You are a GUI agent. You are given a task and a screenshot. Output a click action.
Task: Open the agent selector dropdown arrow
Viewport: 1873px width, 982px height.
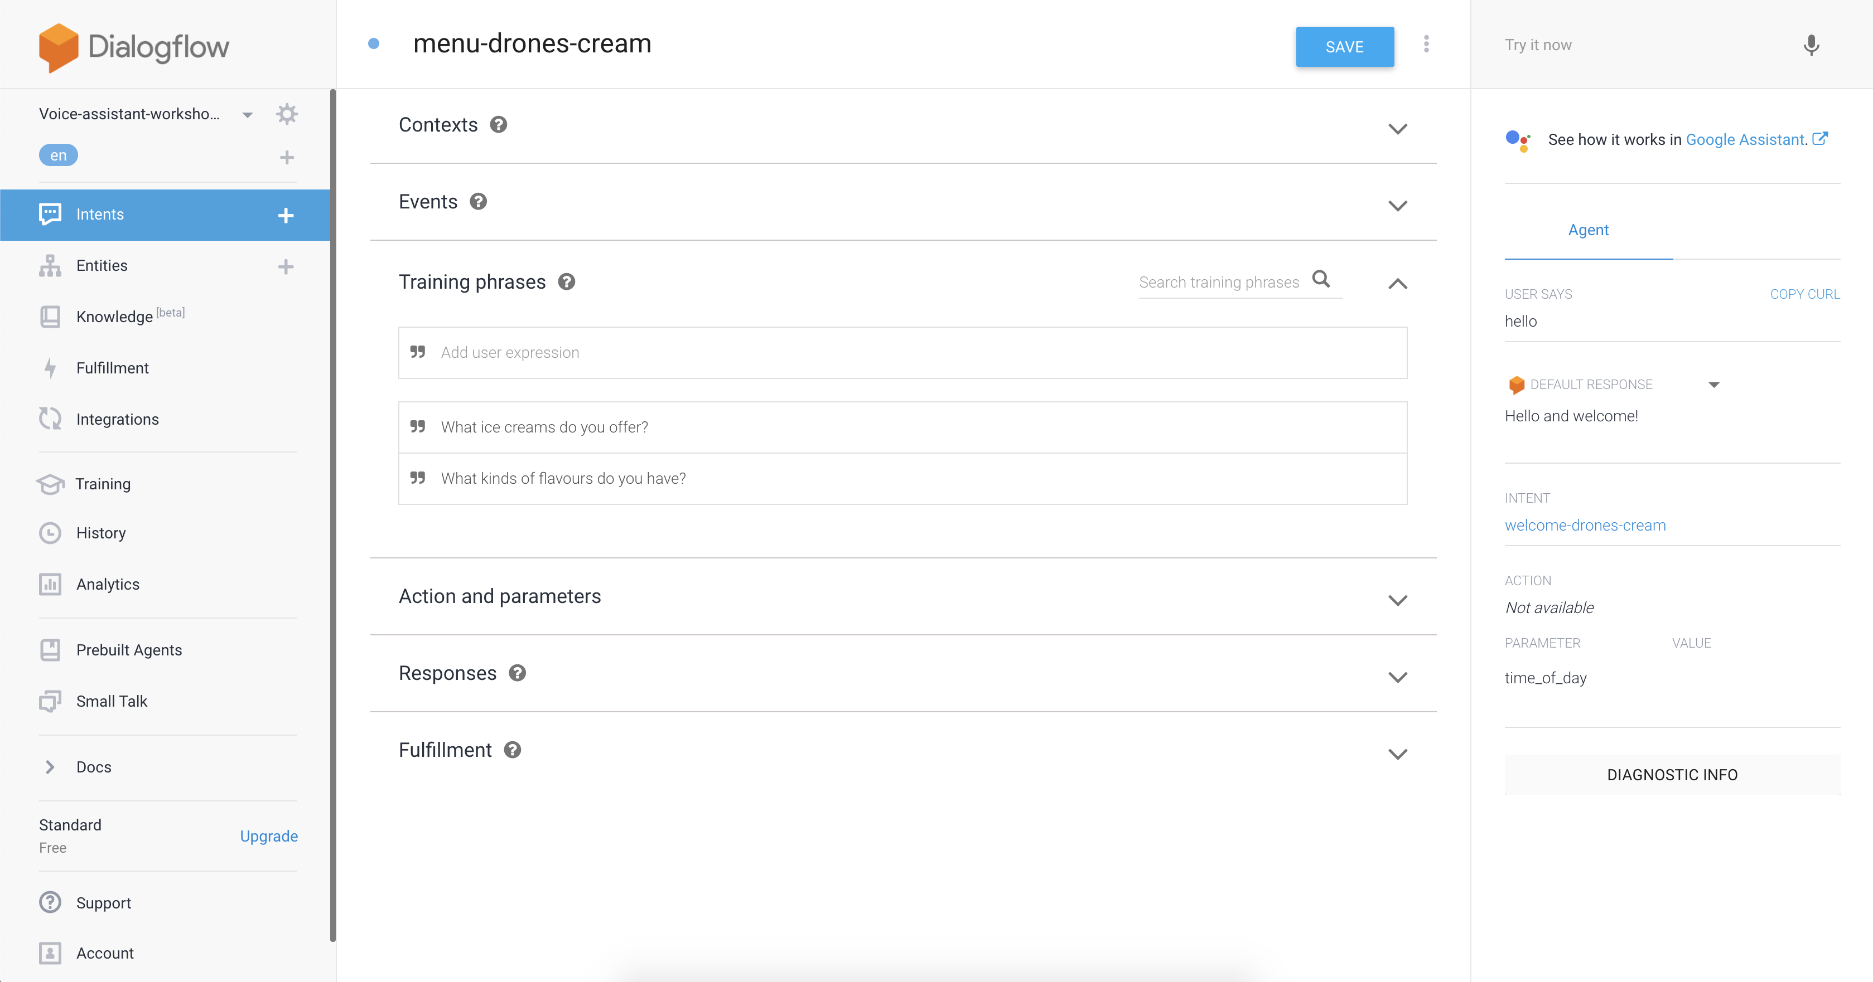coord(247,115)
